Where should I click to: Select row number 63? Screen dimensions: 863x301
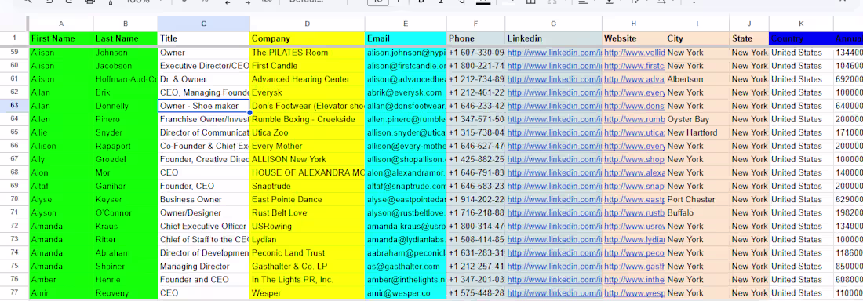coord(14,106)
